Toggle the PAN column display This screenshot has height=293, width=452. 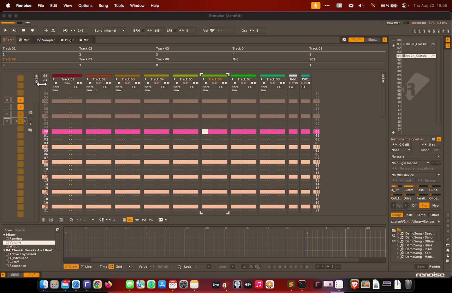click(x=137, y=220)
